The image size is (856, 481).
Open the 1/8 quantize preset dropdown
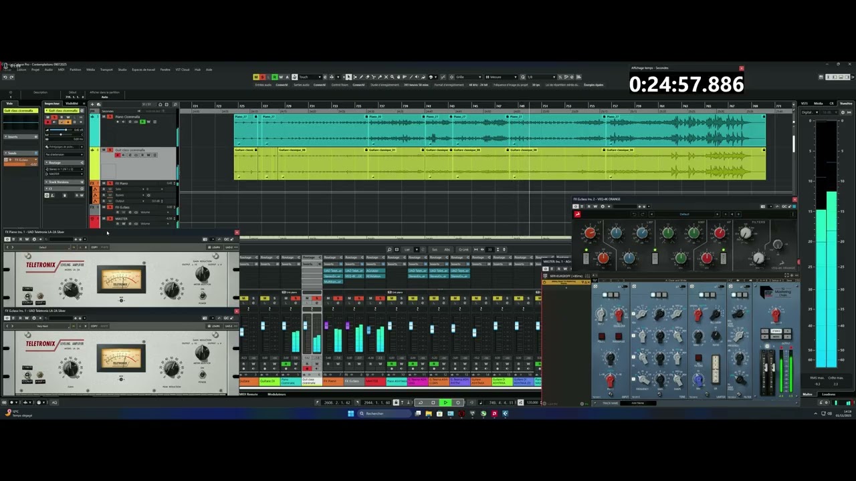click(x=541, y=77)
